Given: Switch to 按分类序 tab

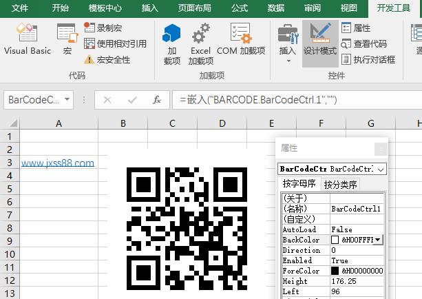Looking at the screenshot, I should tap(340, 185).
